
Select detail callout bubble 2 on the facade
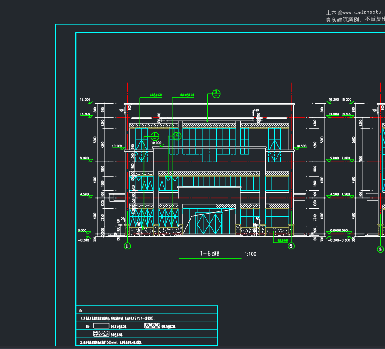177,136
